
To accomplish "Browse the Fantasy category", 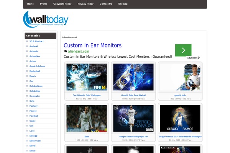I will (x=33, y=106).
